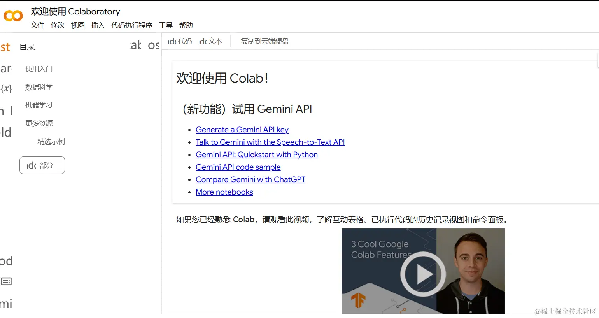The image size is (599, 318).
Task: Open the 文件 menu
Action: [37, 25]
